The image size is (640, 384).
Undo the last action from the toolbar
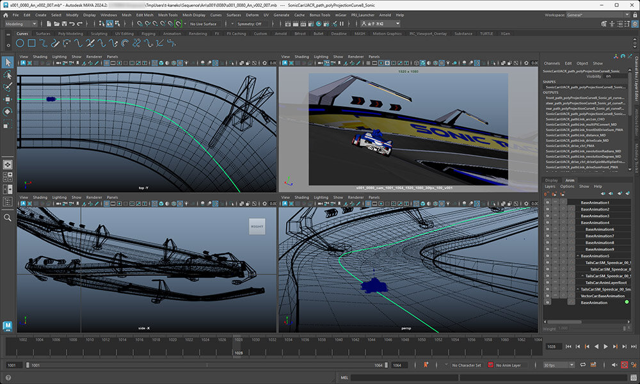[72, 24]
